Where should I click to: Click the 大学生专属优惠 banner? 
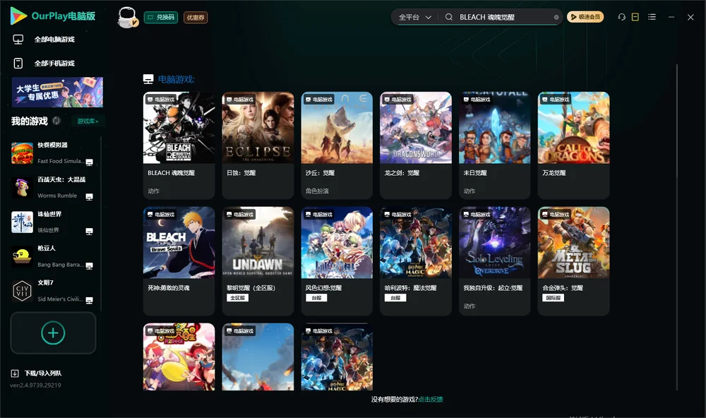pos(57,92)
